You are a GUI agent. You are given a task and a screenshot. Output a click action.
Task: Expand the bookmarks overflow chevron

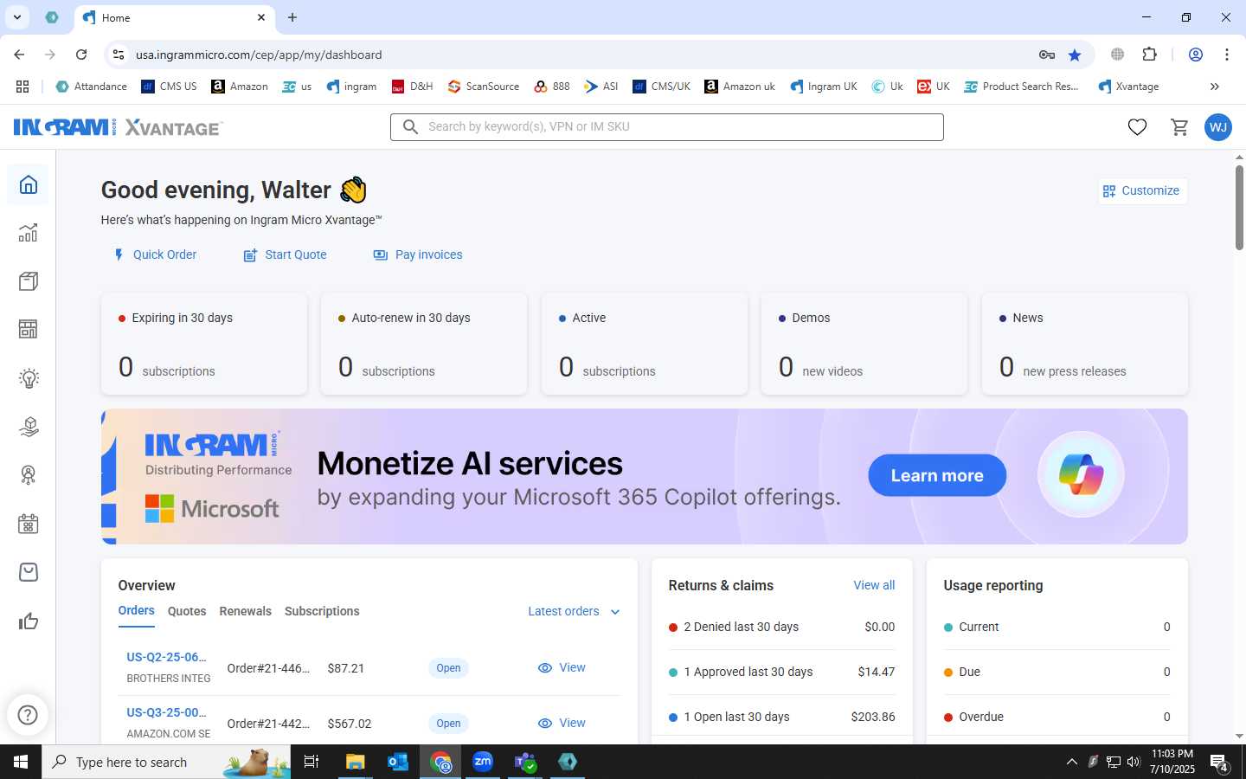[1215, 87]
